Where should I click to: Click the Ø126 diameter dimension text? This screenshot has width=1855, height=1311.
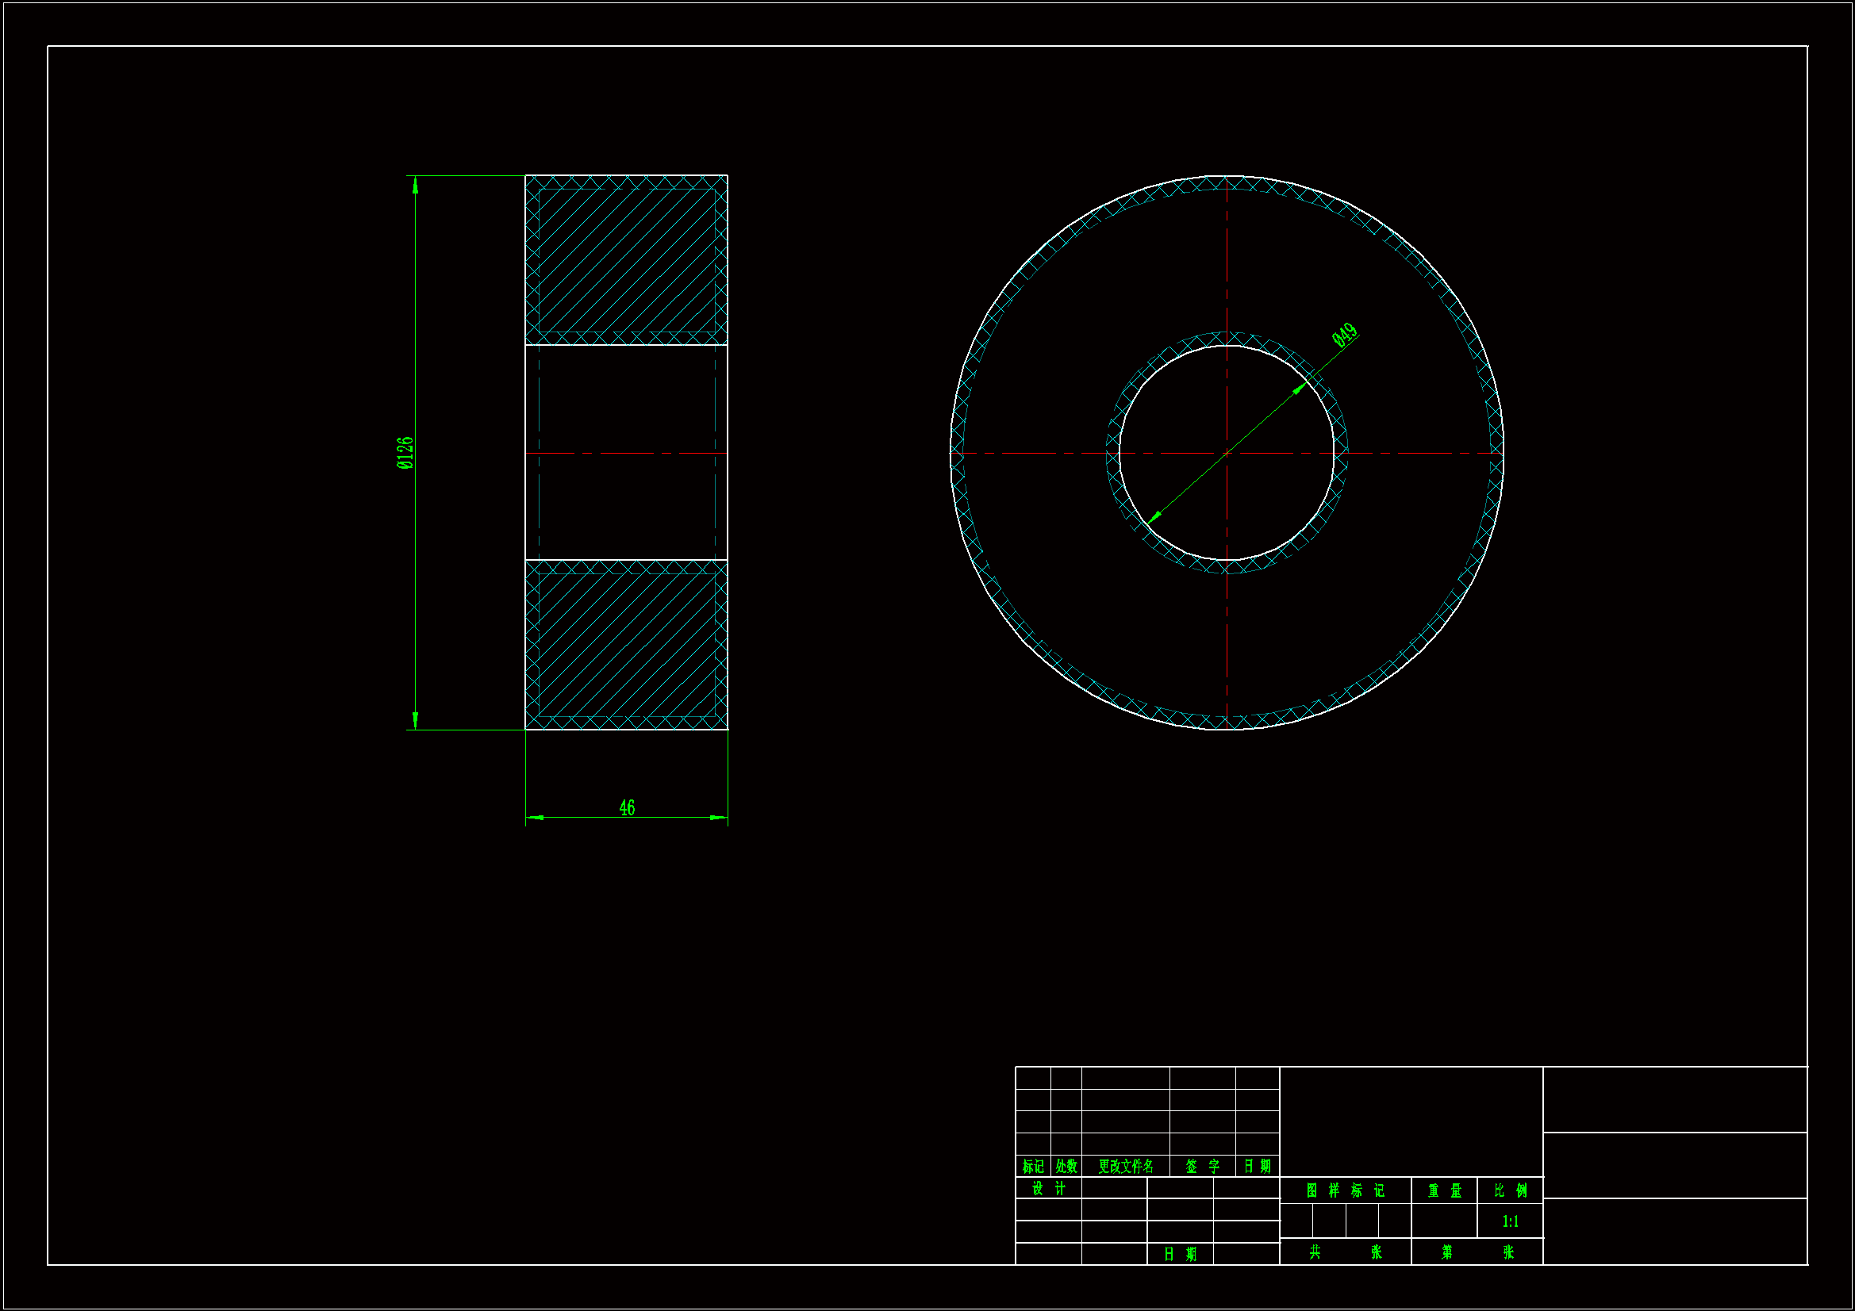(x=405, y=452)
